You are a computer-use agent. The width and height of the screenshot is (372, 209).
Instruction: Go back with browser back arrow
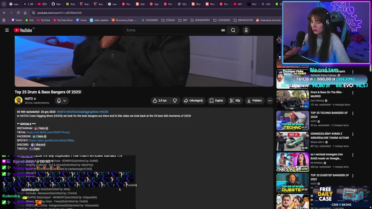click(x=4, y=13)
